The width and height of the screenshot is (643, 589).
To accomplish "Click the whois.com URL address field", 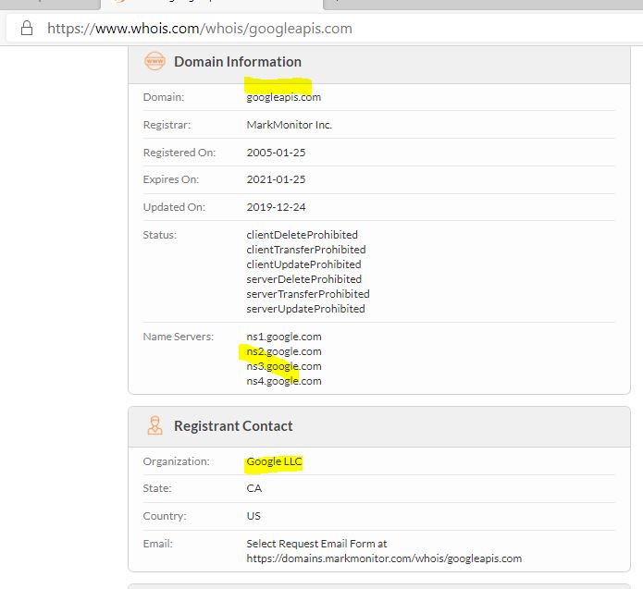I will [199, 28].
